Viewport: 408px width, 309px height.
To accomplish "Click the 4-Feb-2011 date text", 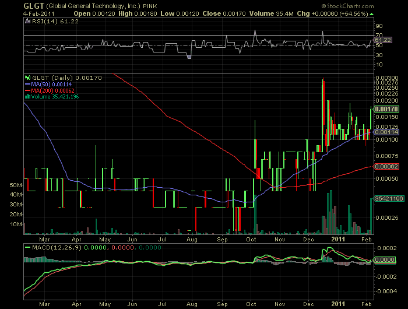I will coord(39,14).
